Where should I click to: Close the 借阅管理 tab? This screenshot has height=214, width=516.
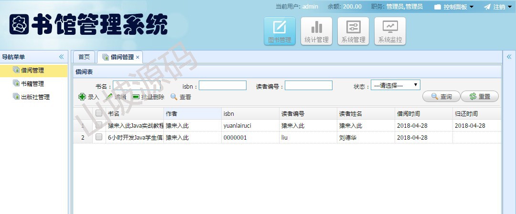point(138,57)
